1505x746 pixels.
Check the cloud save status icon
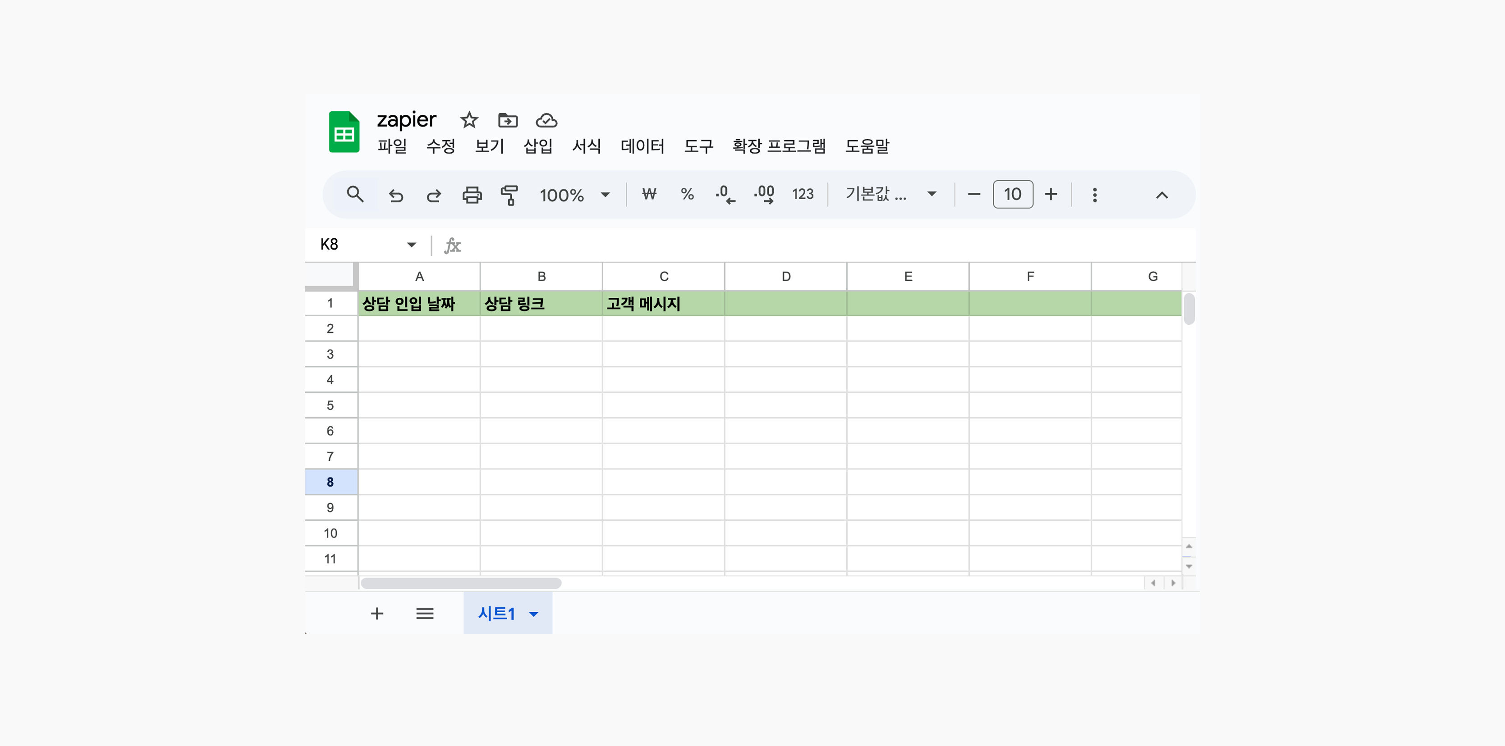(x=546, y=120)
